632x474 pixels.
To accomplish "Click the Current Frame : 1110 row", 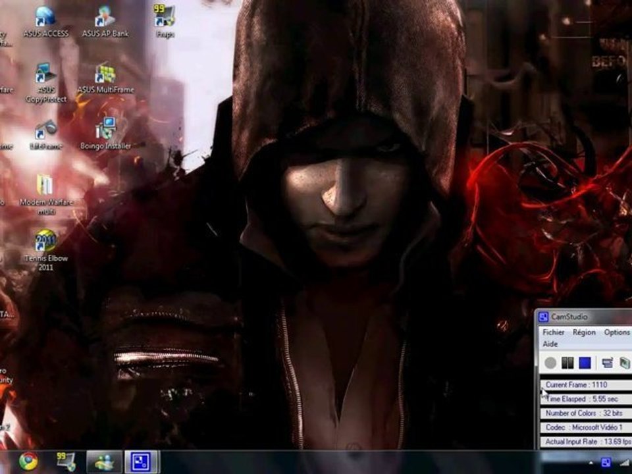I will pyautogui.click(x=586, y=385).
